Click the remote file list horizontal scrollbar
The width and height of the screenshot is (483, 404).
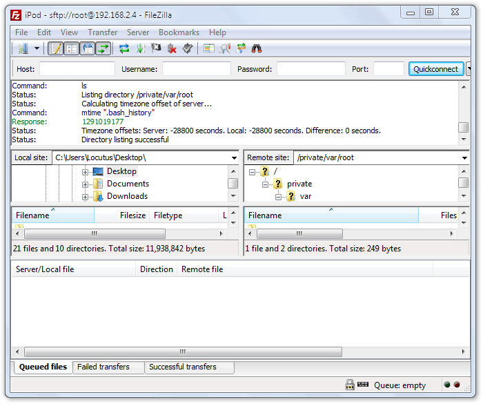click(299, 233)
